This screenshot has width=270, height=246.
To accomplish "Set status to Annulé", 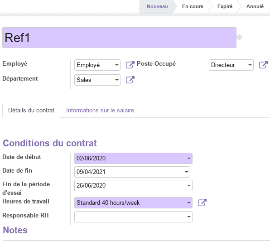I will (255, 6).
